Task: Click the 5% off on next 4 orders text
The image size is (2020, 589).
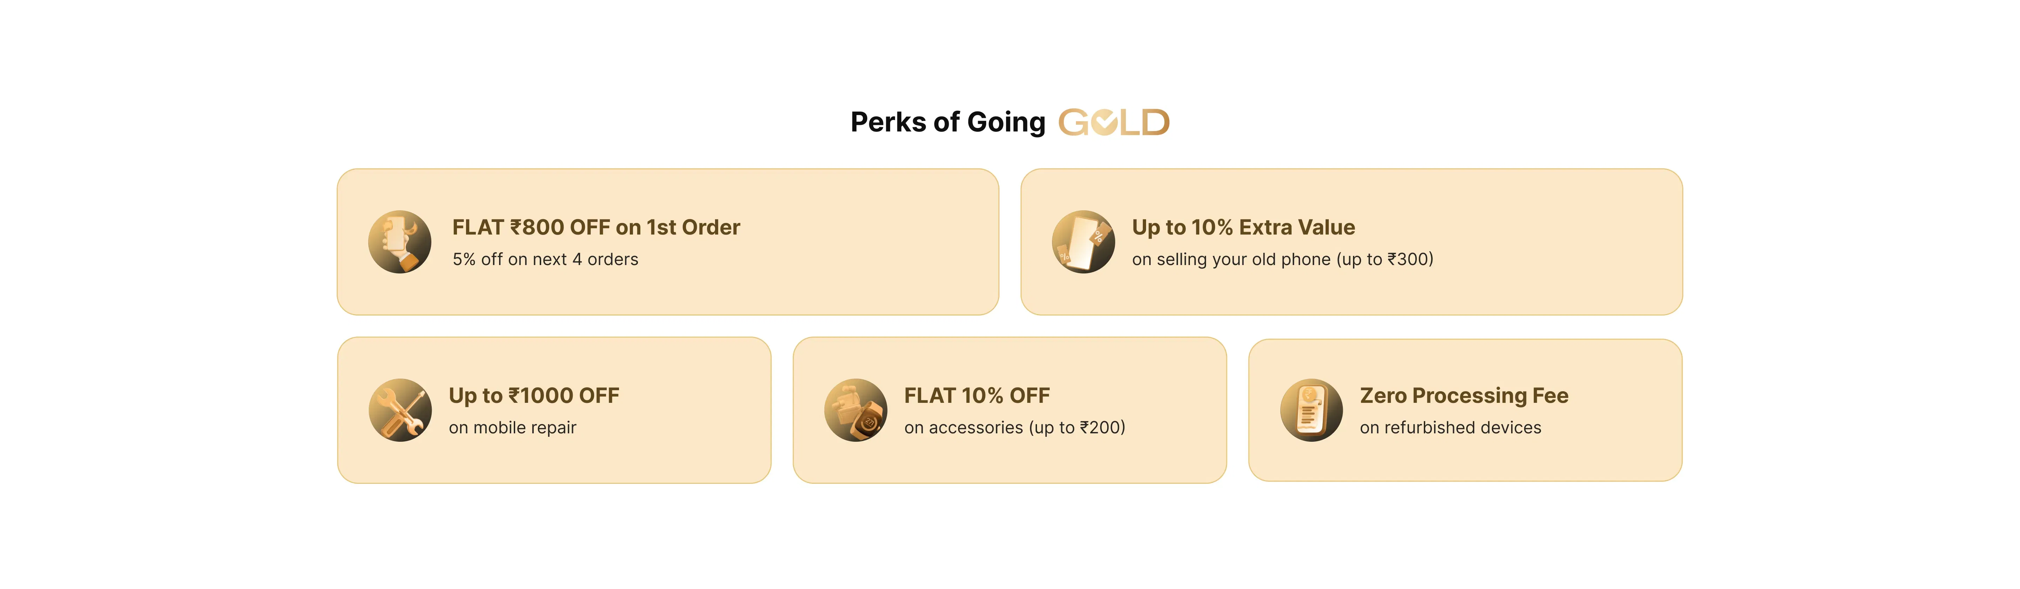Action: pyautogui.click(x=545, y=259)
